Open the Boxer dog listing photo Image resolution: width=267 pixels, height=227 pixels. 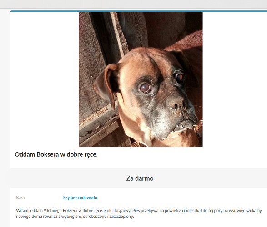[x=141, y=79]
